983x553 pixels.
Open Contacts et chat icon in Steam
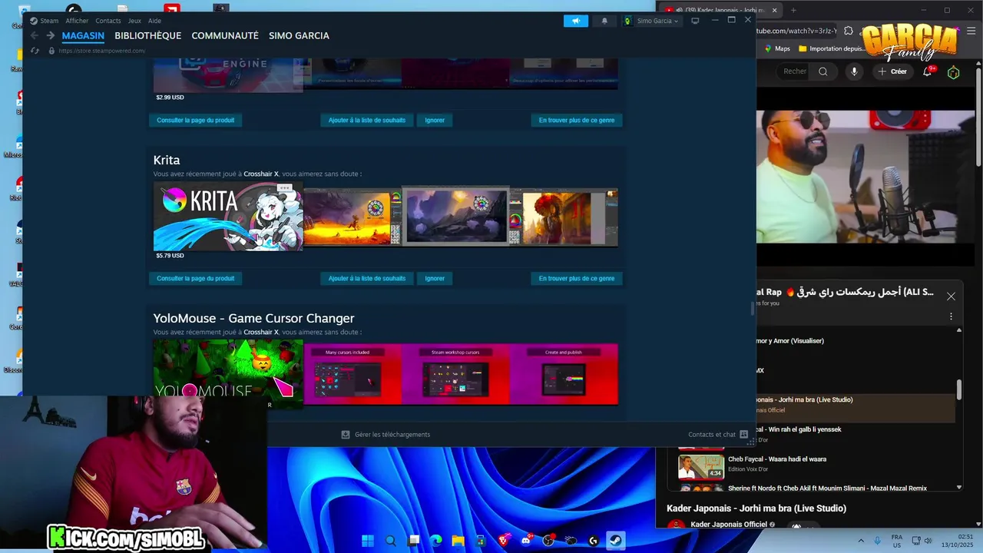[743, 435]
